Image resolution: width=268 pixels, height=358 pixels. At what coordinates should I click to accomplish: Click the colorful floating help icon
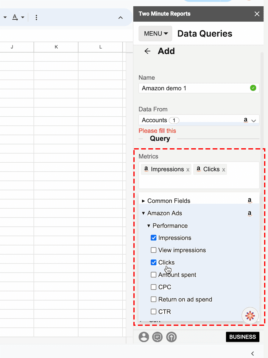point(250,315)
